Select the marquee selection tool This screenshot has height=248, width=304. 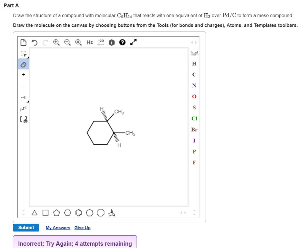coord(23,54)
